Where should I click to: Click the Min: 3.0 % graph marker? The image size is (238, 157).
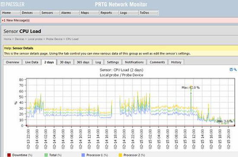click(x=225, y=121)
